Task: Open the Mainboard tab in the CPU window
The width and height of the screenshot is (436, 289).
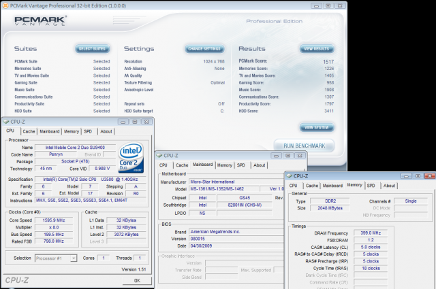Action: [x=50, y=131]
